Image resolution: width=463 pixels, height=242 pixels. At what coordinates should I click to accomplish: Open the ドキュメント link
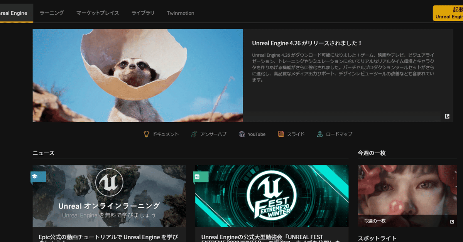[x=166, y=134]
